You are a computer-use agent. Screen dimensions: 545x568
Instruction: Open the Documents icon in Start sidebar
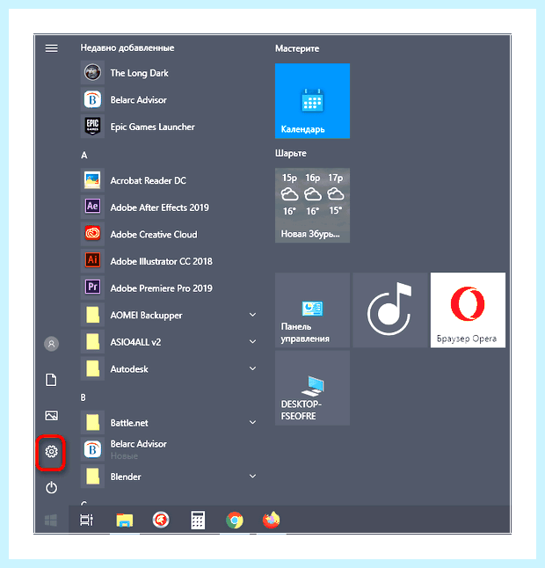tap(51, 380)
